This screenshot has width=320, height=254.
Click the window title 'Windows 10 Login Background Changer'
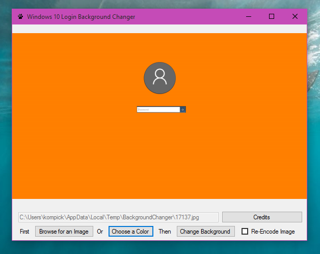(x=81, y=17)
